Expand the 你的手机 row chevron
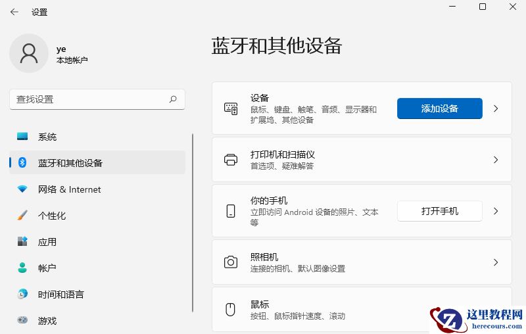This screenshot has height=334, width=526. click(x=496, y=211)
